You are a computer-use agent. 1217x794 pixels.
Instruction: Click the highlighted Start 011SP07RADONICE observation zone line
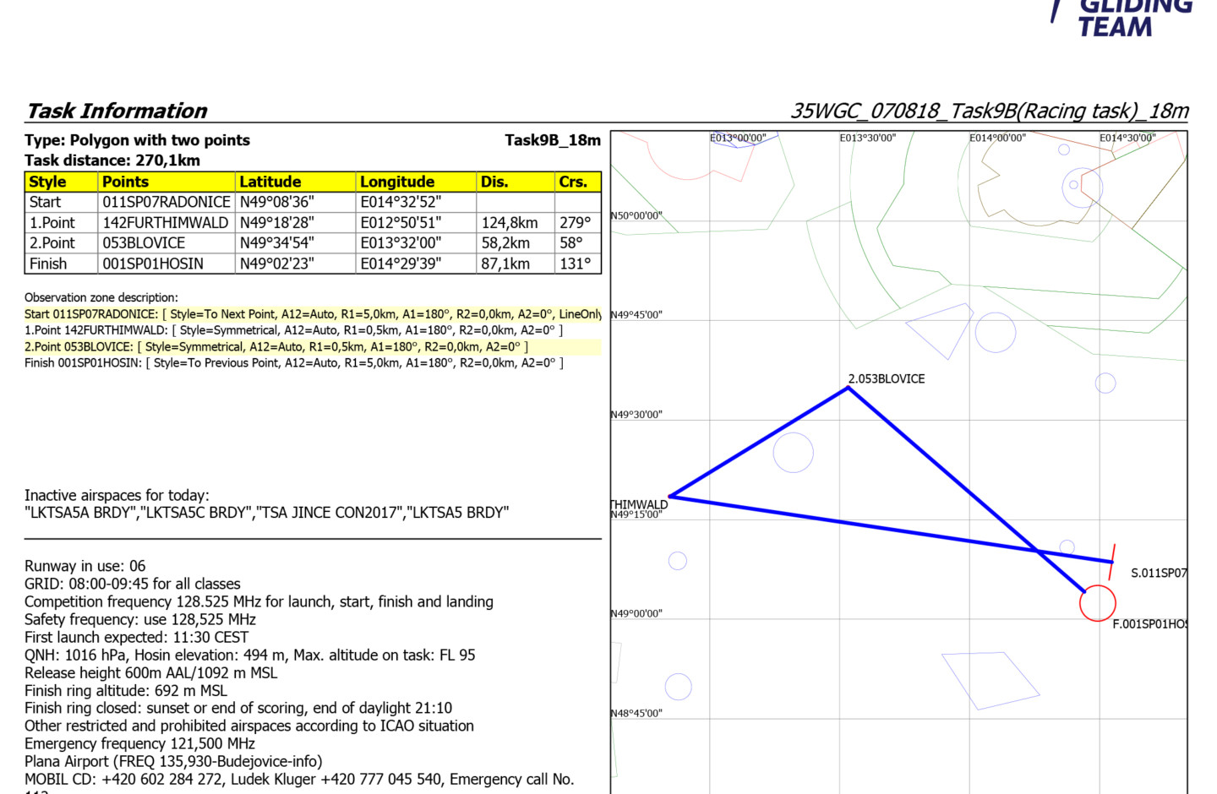tap(313, 314)
